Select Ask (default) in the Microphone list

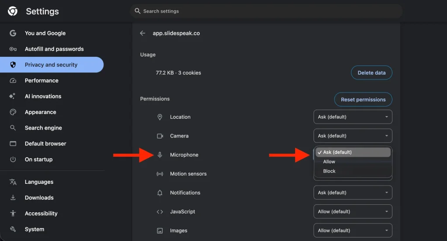tap(353, 152)
